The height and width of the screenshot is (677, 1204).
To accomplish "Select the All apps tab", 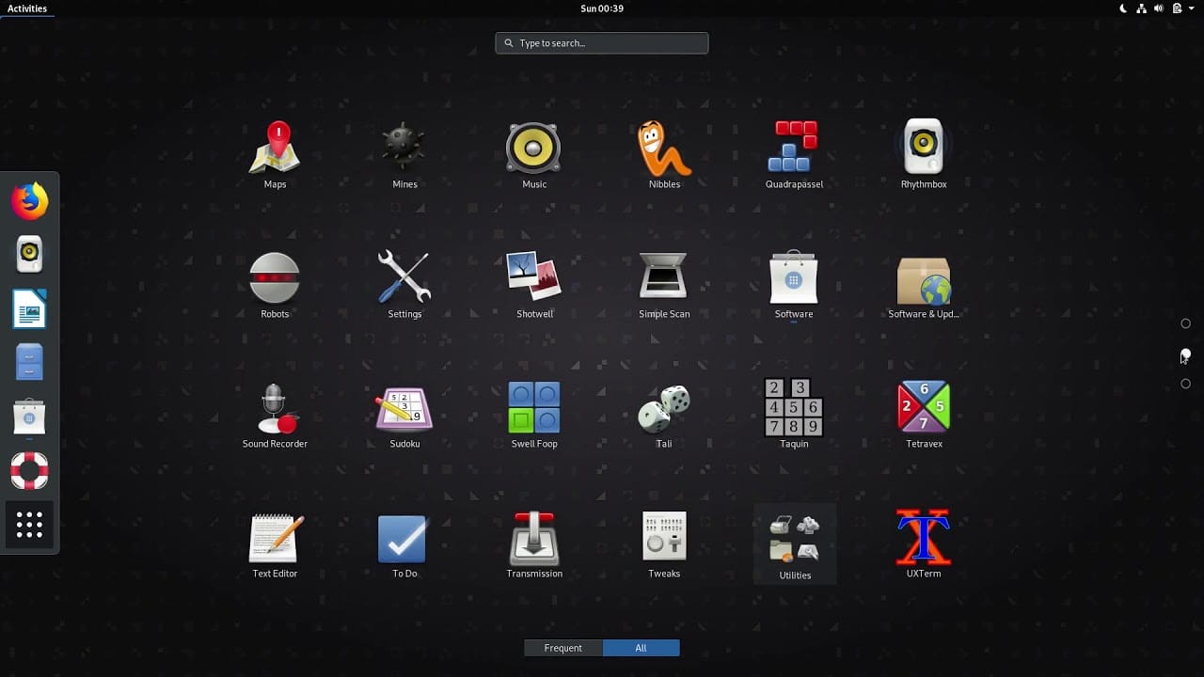I will click(x=641, y=648).
